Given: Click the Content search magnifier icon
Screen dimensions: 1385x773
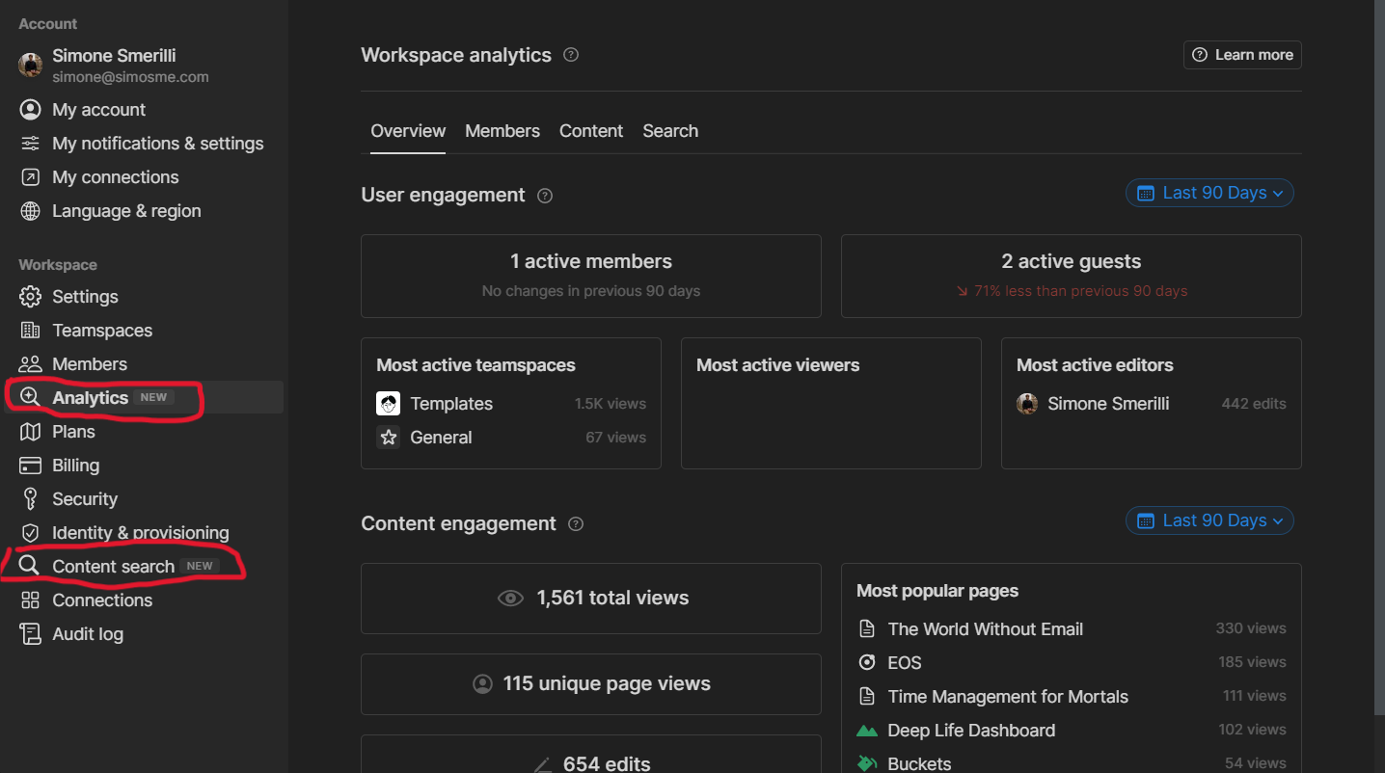Looking at the screenshot, I should 30,566.
